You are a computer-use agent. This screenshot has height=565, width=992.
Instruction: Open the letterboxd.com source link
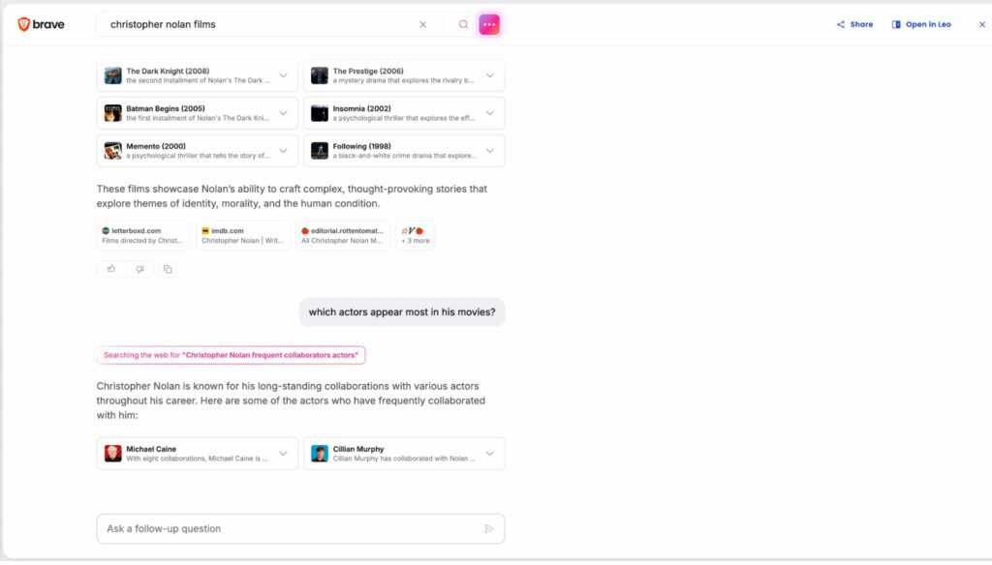143,236
